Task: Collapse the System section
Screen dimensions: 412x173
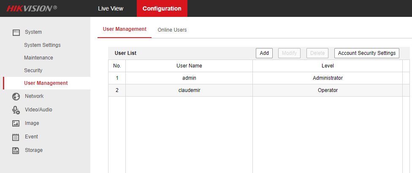Action: [x=33, y=32]
